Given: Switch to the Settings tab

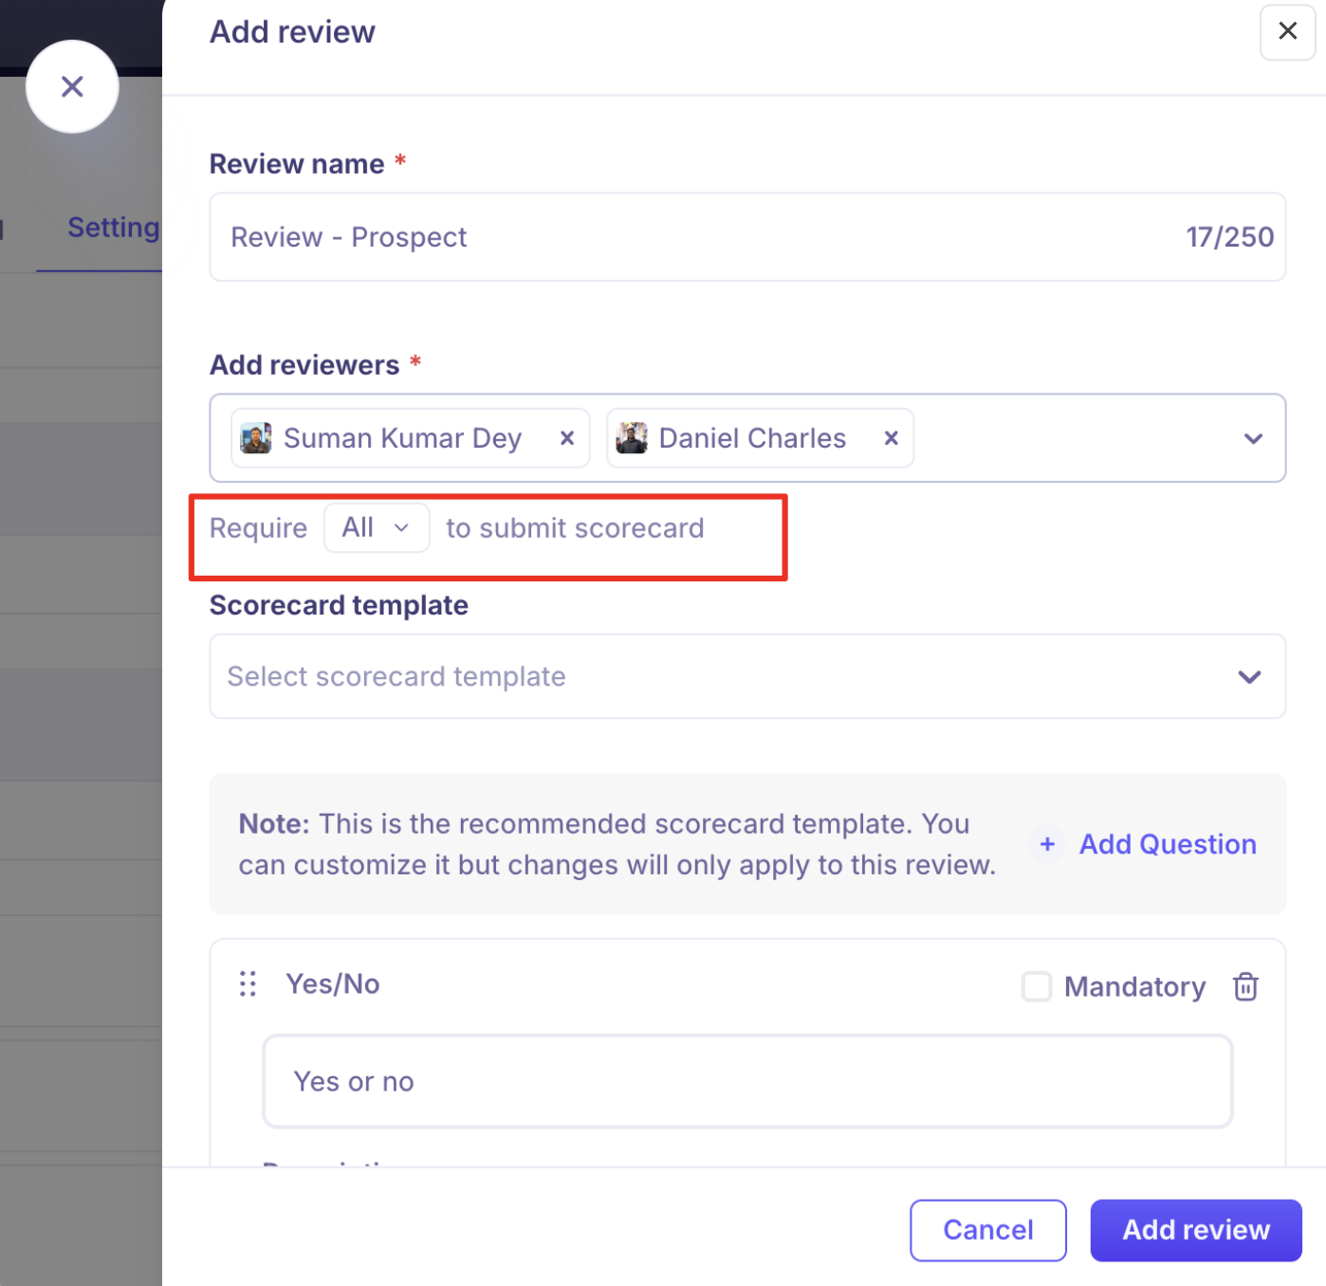Looking at the screenshot, I should [113, 228].
